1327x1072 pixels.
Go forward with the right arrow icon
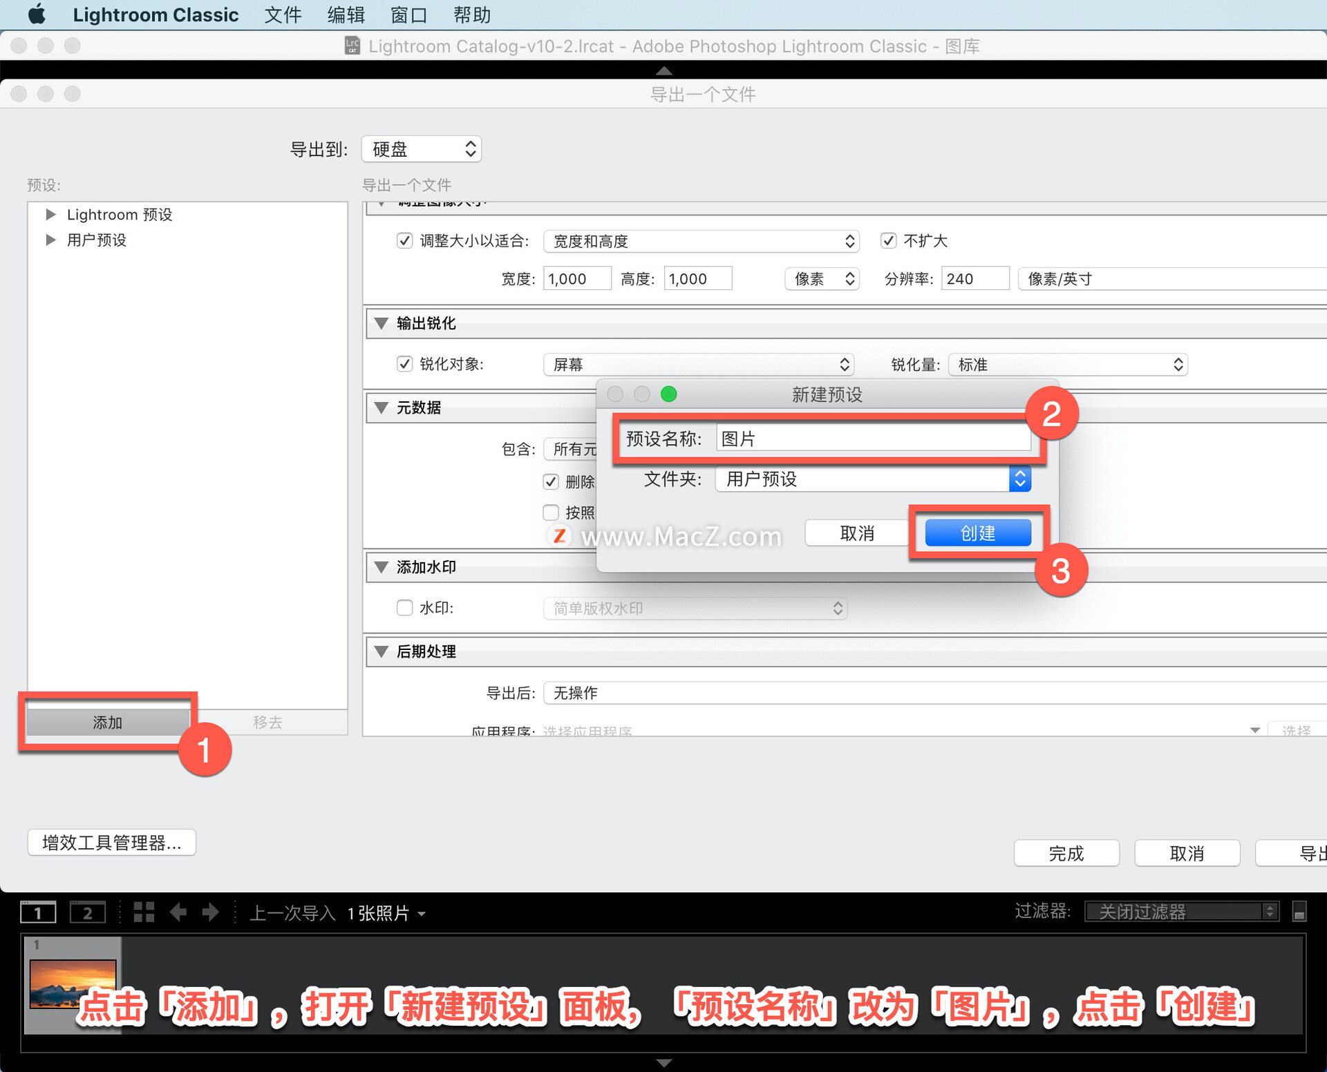[x=211, y=912]
